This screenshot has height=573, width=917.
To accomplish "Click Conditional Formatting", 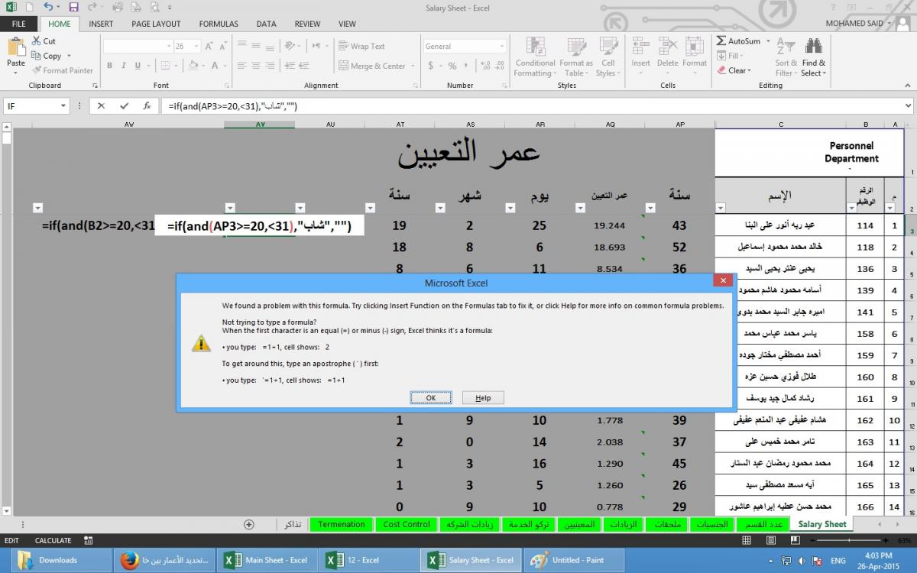I will (x=535, y=57).
